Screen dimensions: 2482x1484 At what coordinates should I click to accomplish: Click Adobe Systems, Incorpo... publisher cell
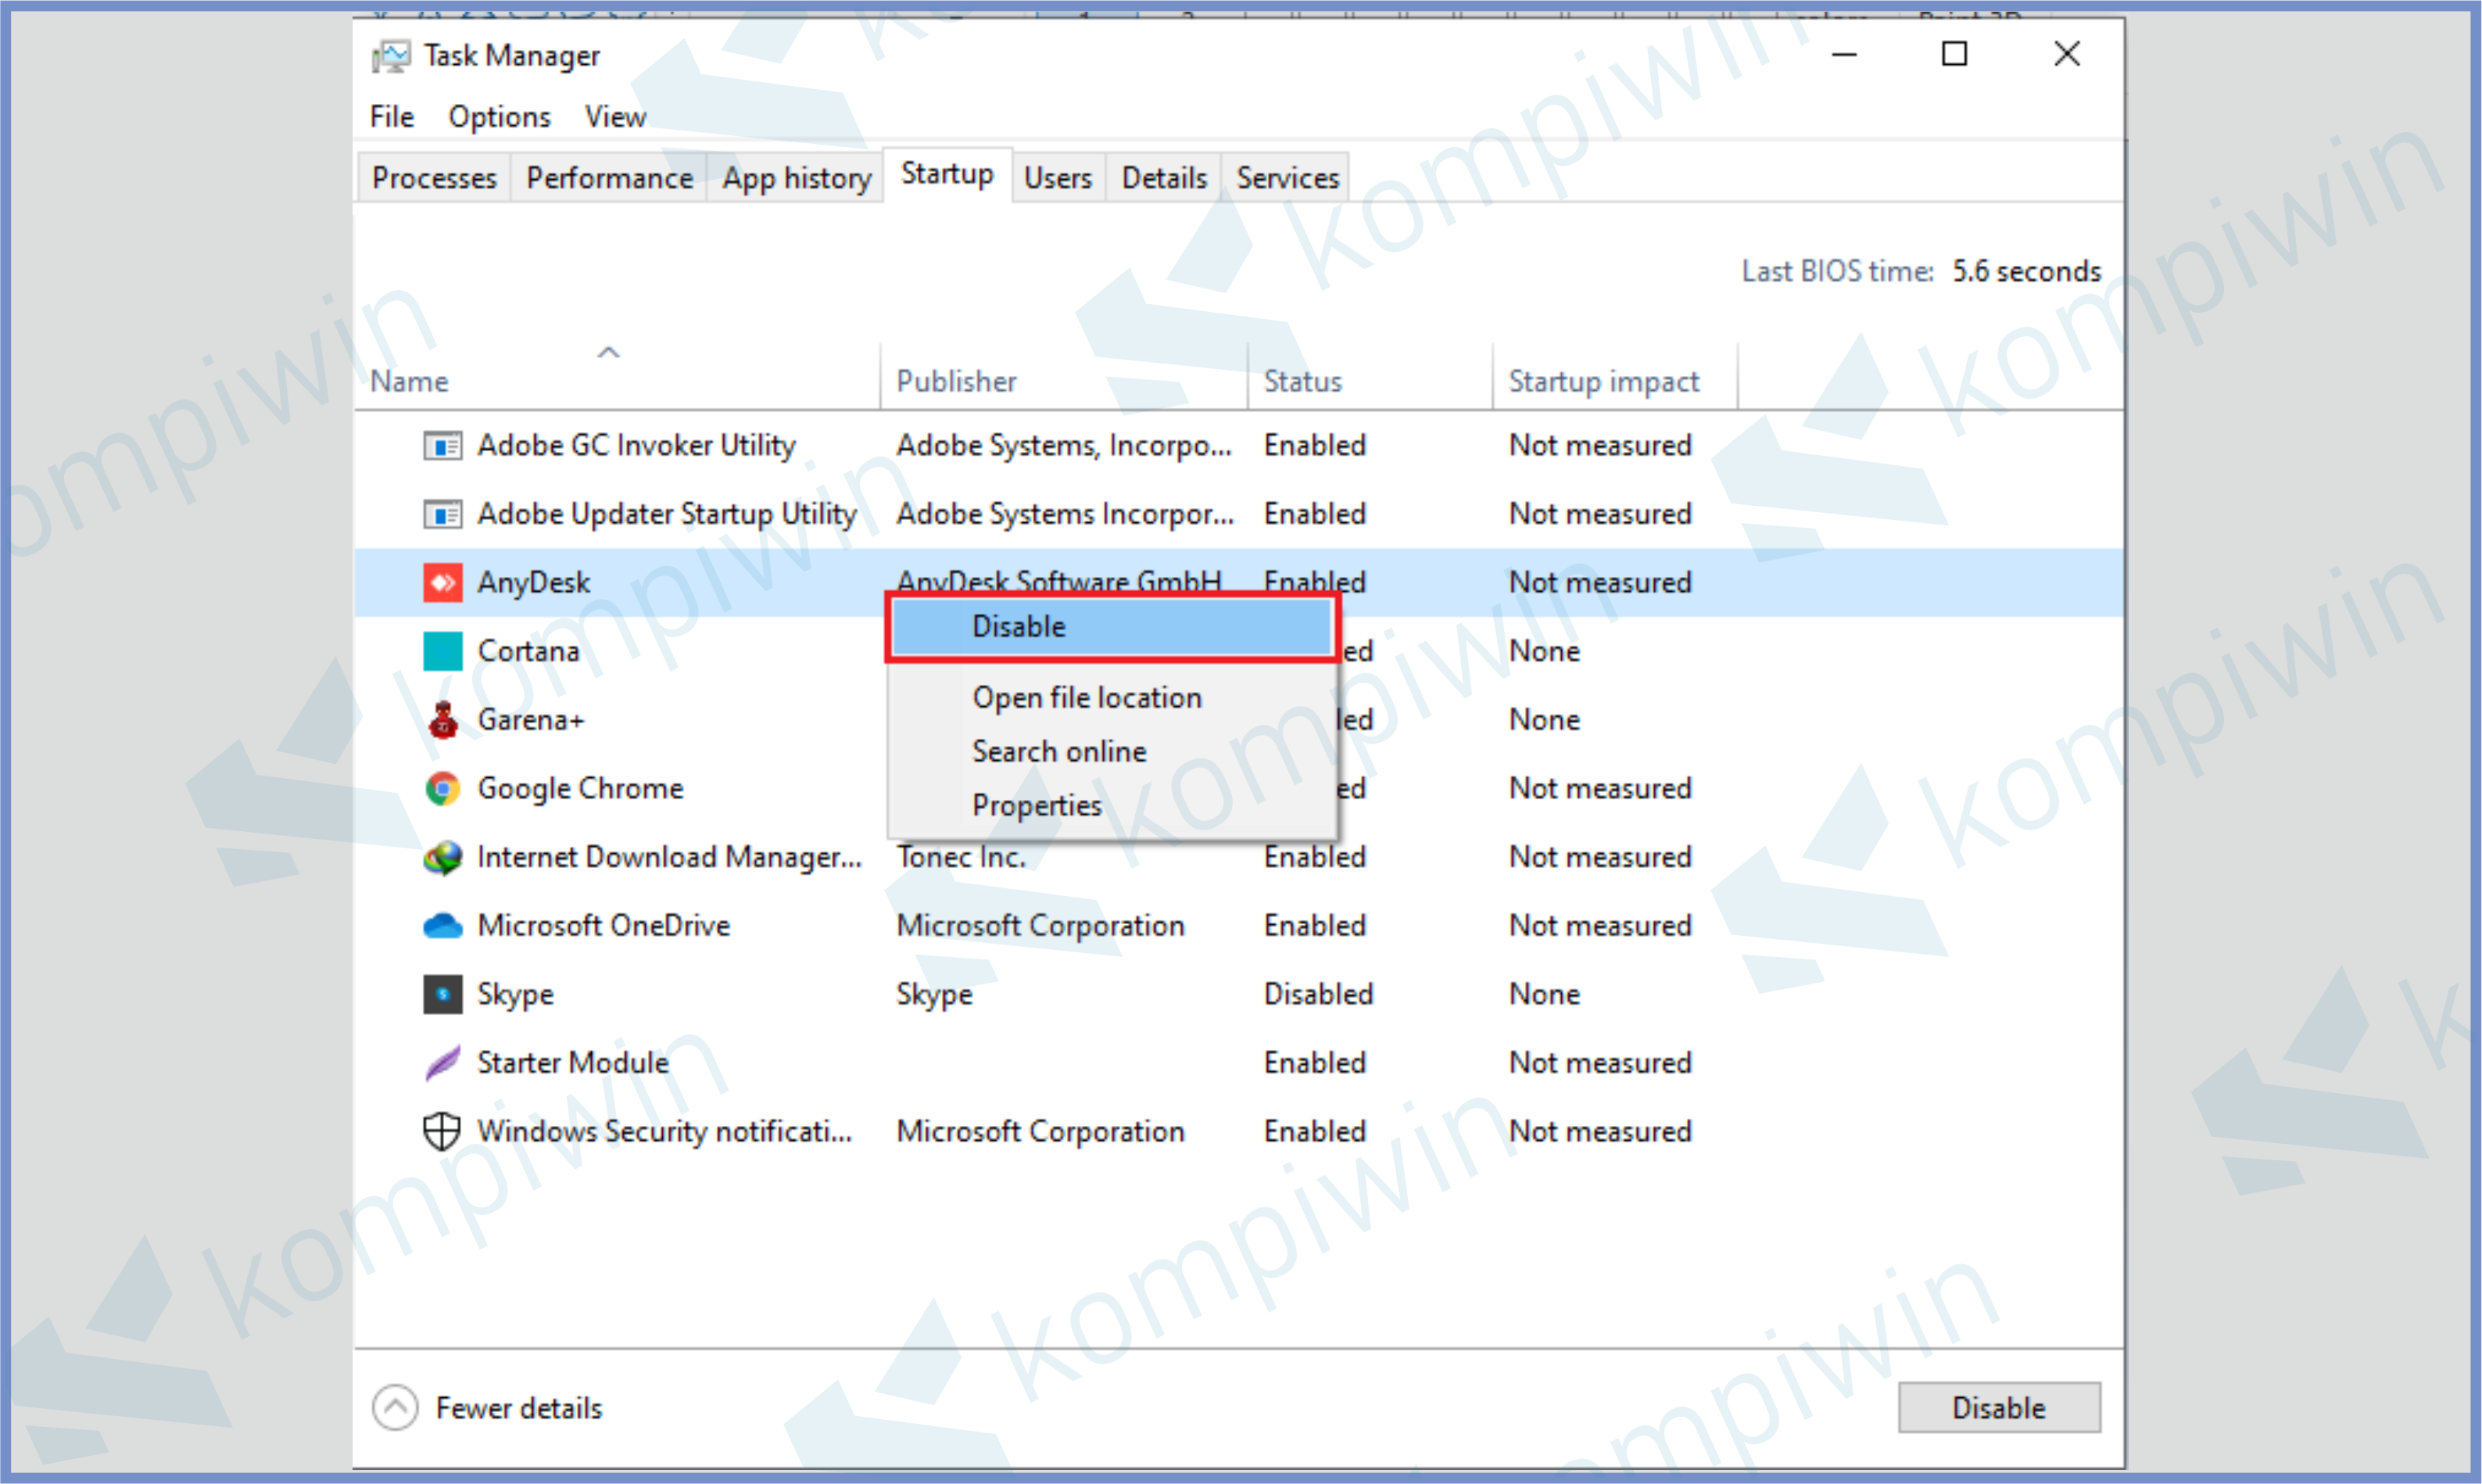click(1064, 445)
